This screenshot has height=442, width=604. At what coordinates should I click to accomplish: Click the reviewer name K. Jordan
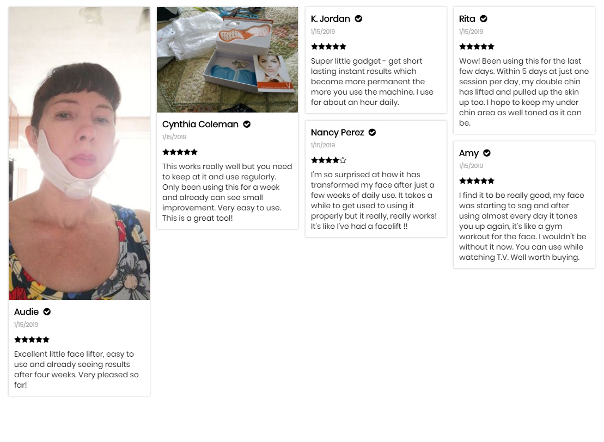pos(331,18)
